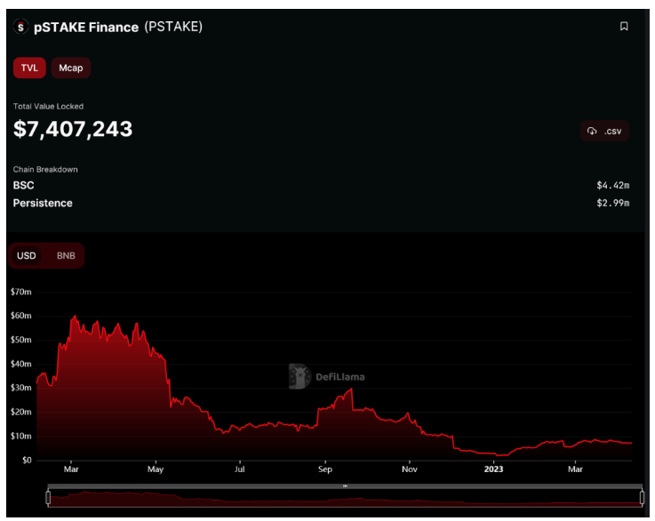Click the $50m axis label
Image resolution: width=655 pixels, height=521 pixels.
pyautogui.click(x=21, y=340)
